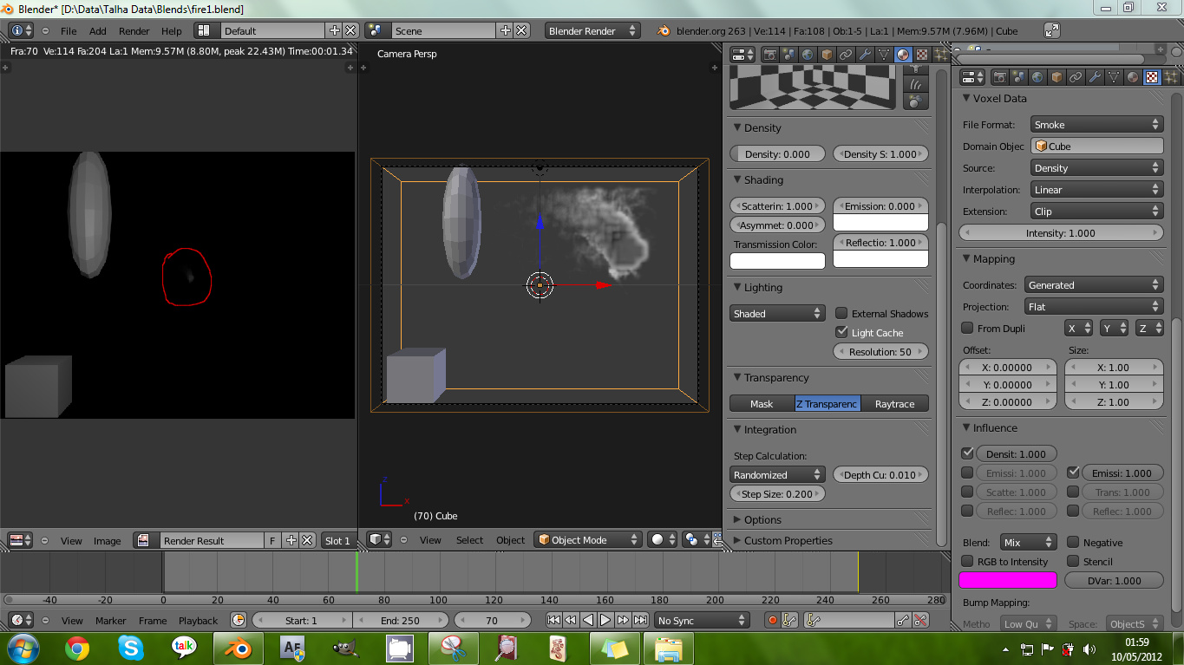Open the texture tab in the Voxel Data panel header
This screenshot has height=665, width=1184.
click(1152, 77)
